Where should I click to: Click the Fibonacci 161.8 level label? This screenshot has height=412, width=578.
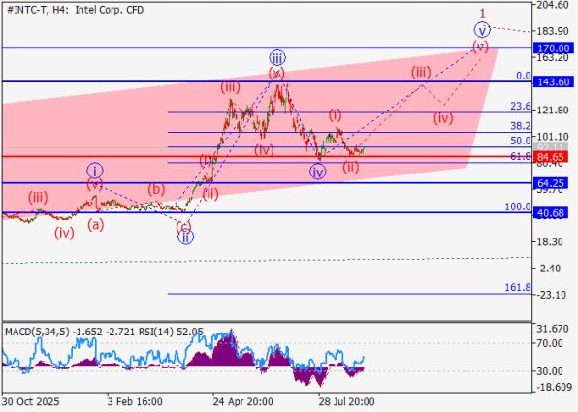(x=518, y=288)
